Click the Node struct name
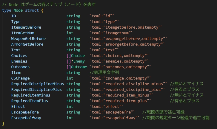This screenshot has width=217, height=129. 19,10
